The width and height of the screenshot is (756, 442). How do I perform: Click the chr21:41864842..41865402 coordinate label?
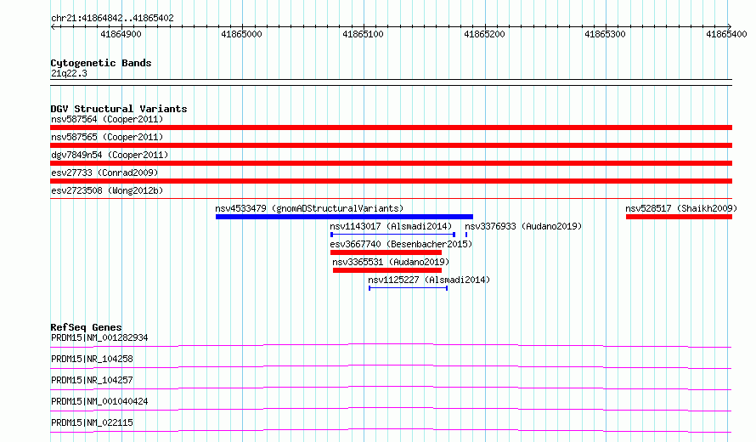pyautogui.click(x=112, y=19)
